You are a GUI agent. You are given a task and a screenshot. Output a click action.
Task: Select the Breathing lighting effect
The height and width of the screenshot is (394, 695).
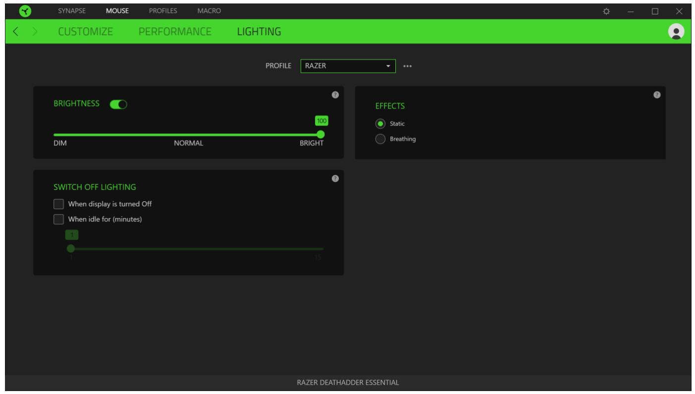pos(381,139)
